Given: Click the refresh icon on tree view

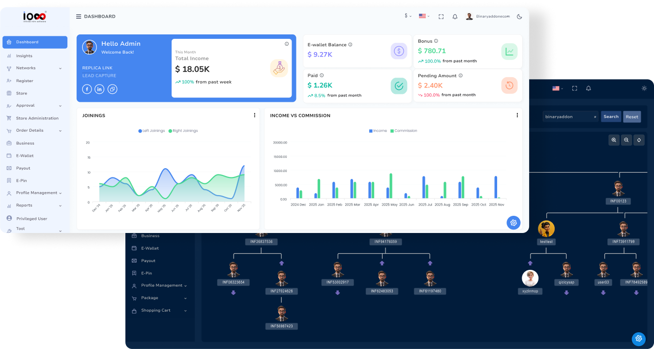Looking at the screenshot, I should click(639, 140).
